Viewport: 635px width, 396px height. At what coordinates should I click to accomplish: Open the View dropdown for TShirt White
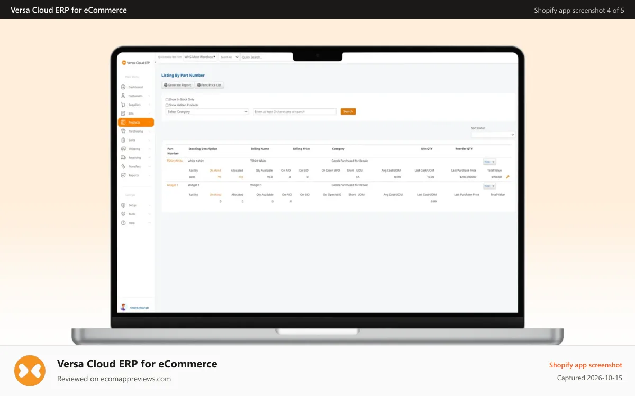[x=489, y=162]
